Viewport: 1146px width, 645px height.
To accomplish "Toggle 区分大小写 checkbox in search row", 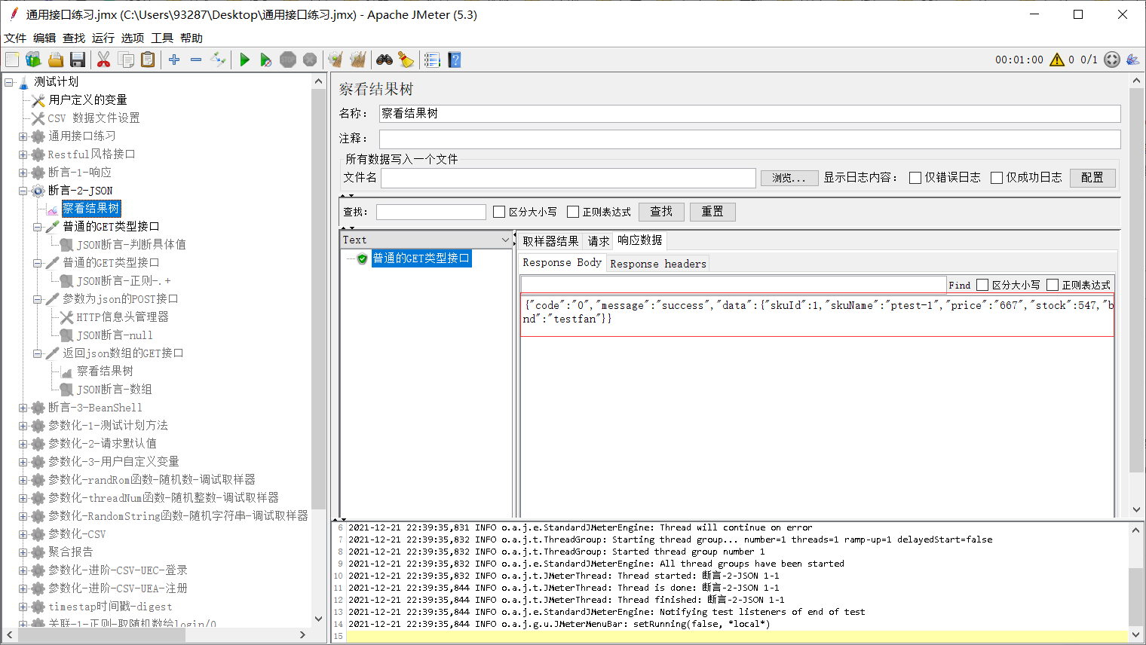I will (x=499, y=212).
